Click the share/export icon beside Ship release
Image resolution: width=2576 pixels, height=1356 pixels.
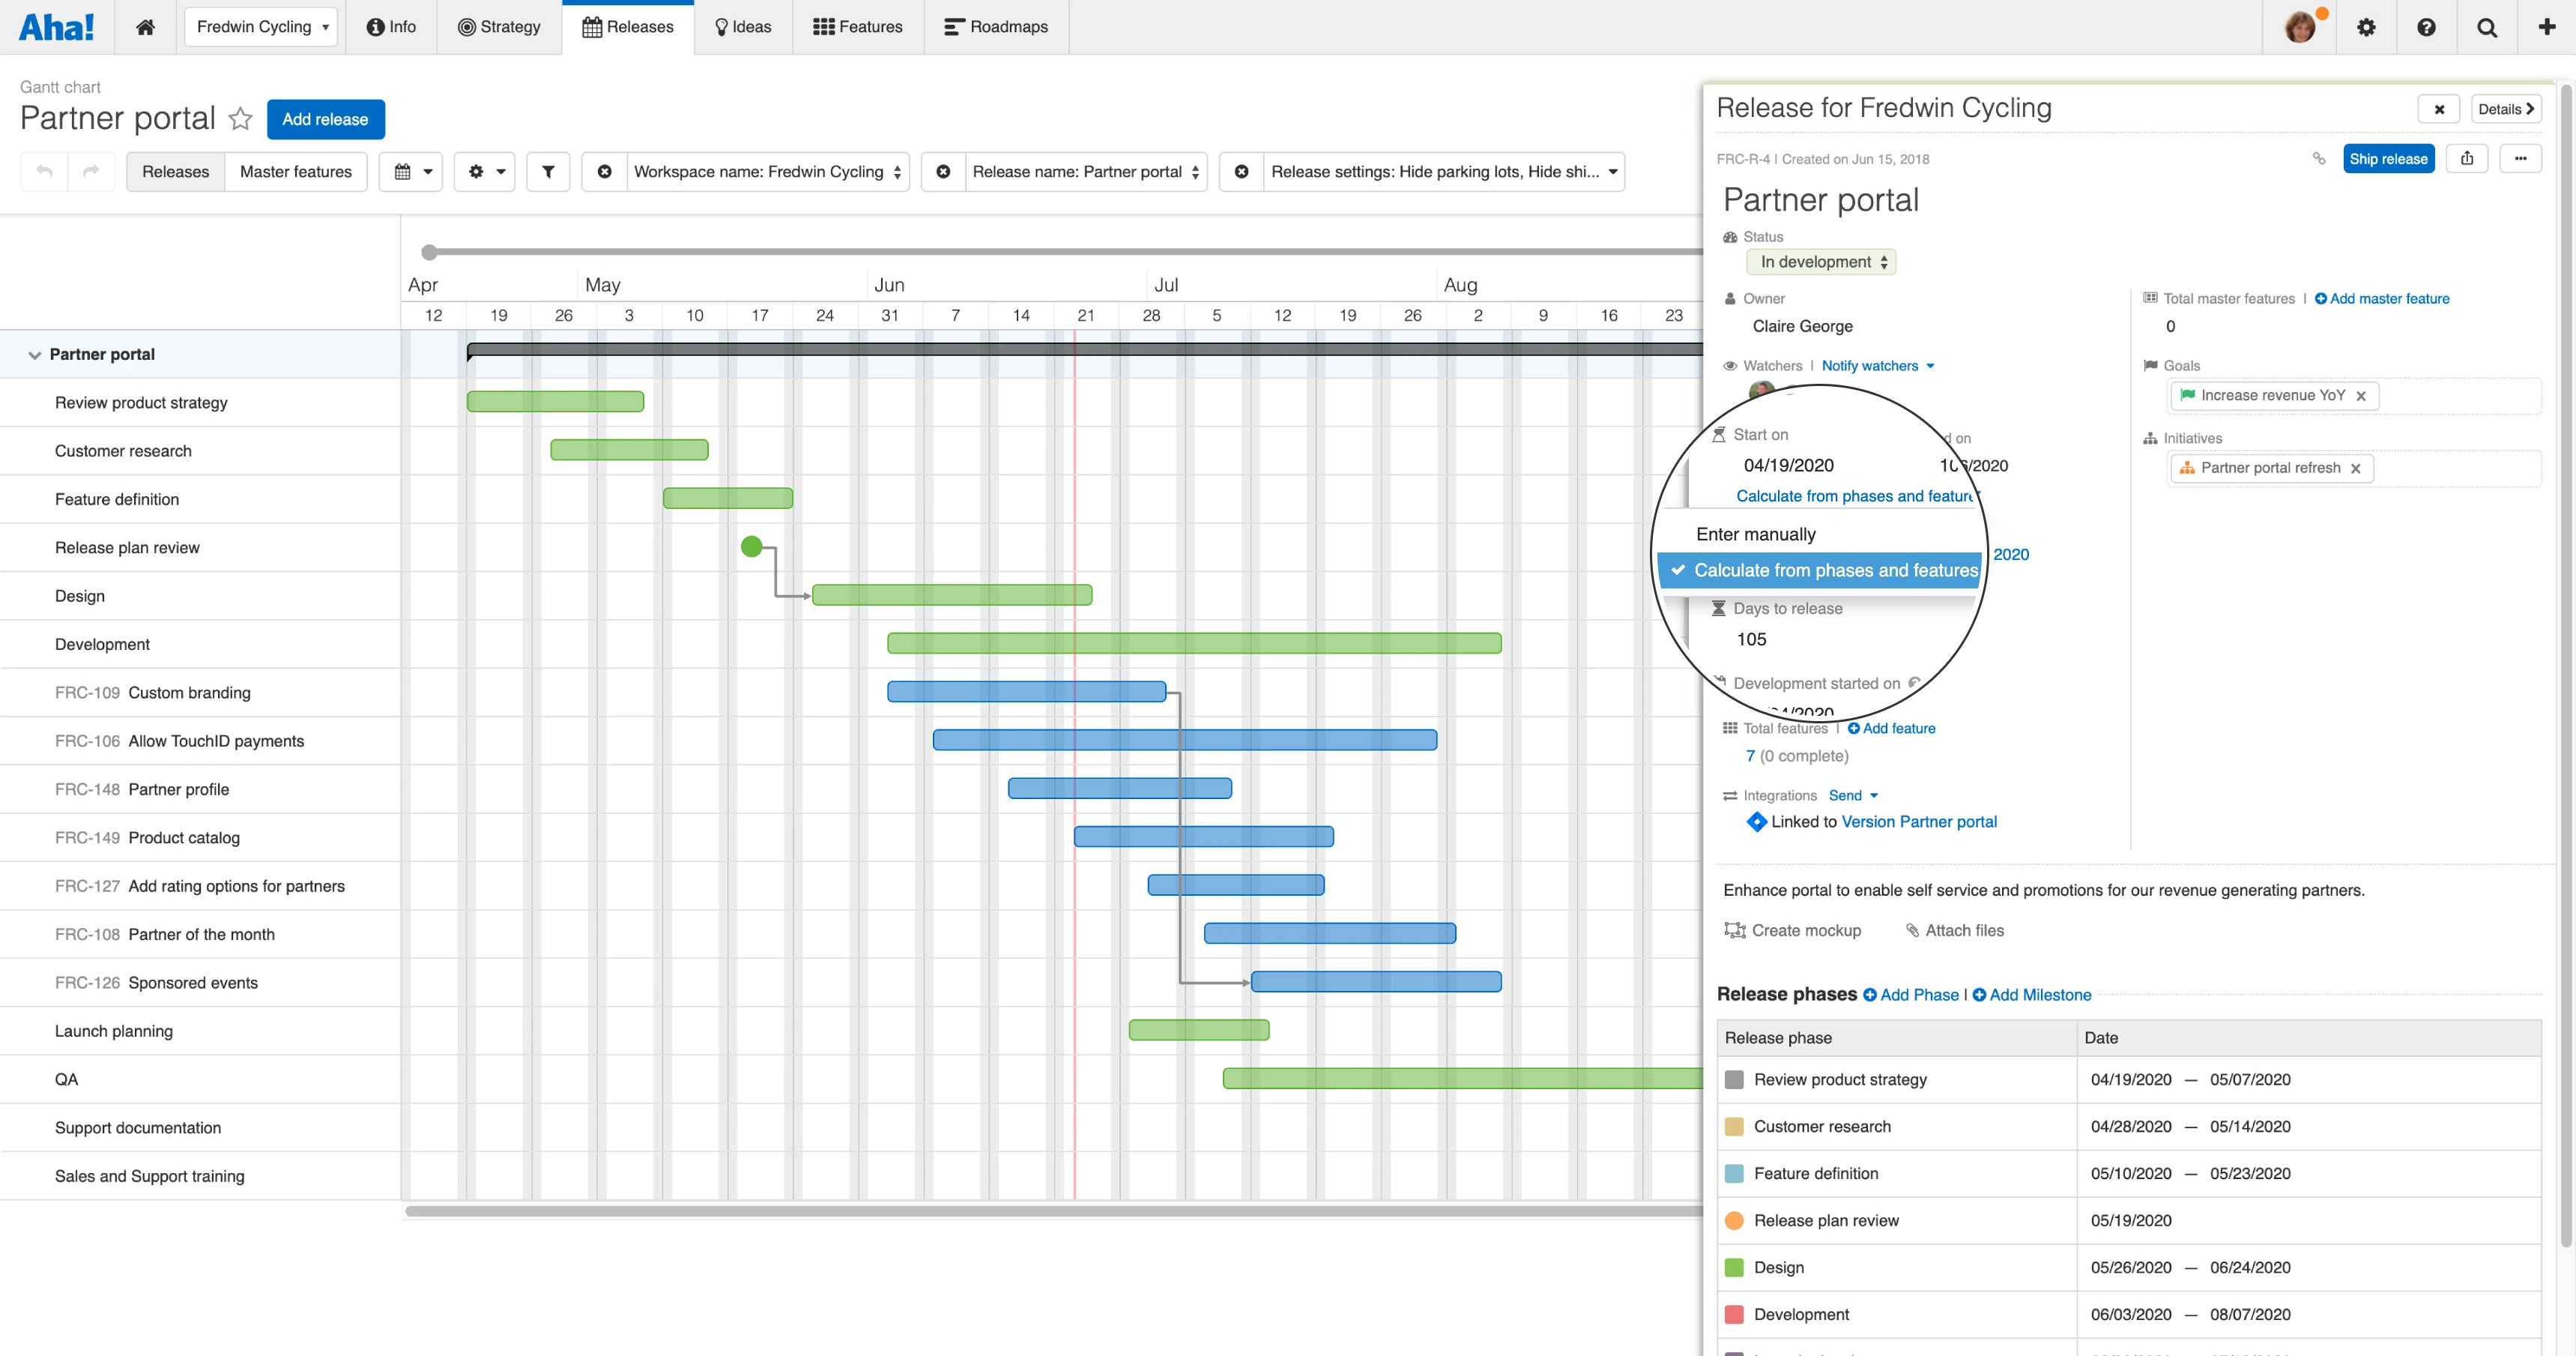click(2466, 158)
